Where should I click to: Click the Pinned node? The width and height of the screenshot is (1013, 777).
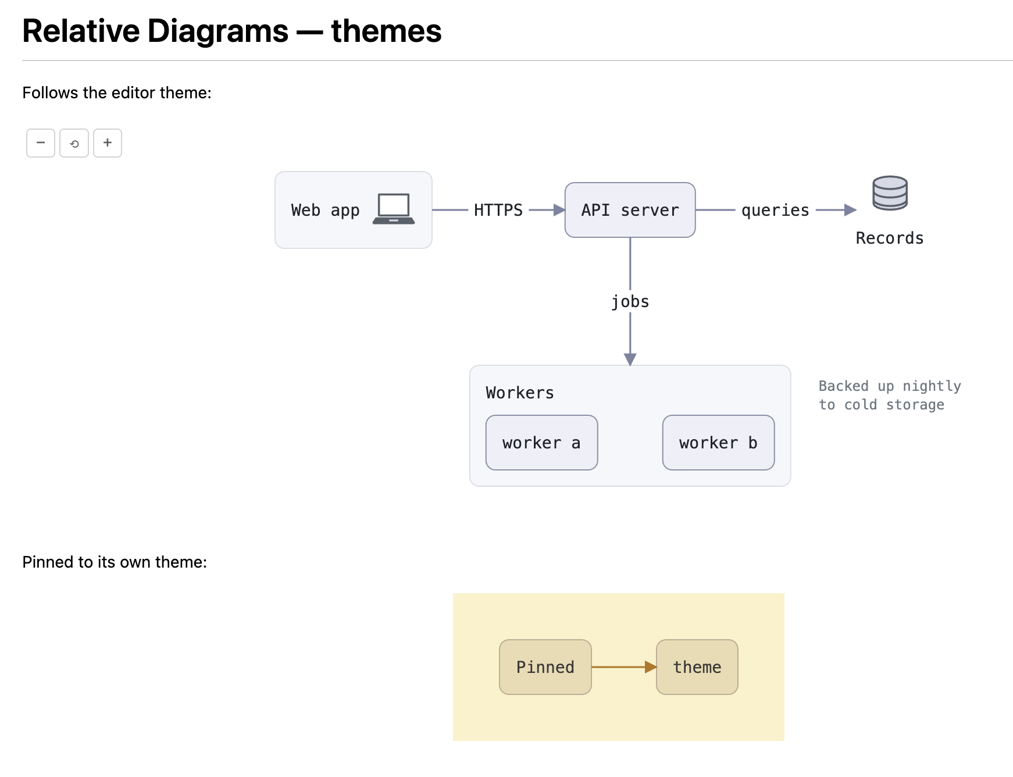pos(545,667)
